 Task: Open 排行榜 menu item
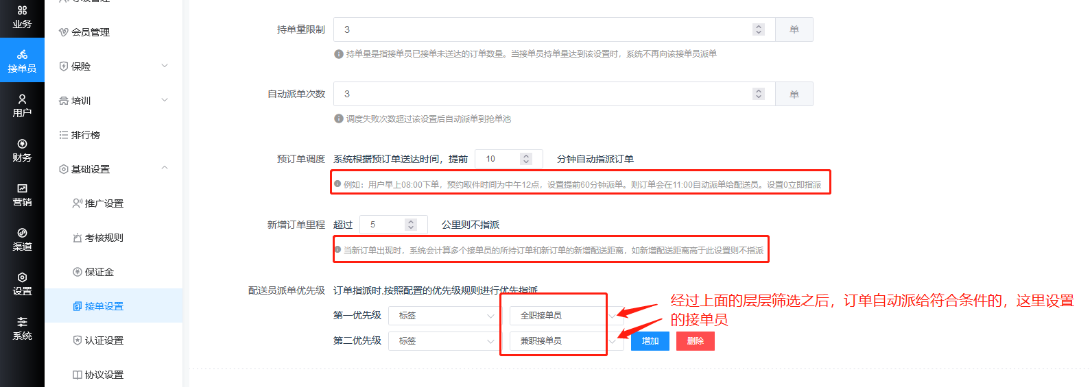pyautogui.click(x=86, y=135)
